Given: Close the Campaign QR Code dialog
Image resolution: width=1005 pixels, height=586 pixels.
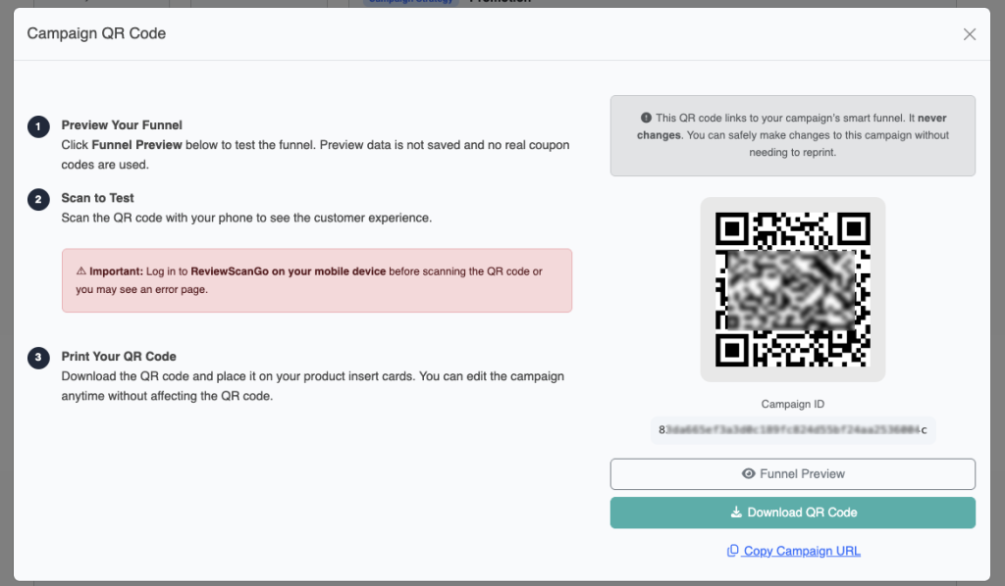Looking at the screenshot, I should click(x=970, y=34).
